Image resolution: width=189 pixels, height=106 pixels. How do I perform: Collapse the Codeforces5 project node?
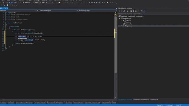(120, 18)
